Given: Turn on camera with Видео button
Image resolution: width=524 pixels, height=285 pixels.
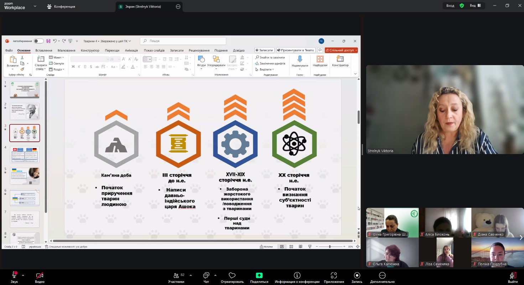Looking at the screenshot, I should click(40, 275).
